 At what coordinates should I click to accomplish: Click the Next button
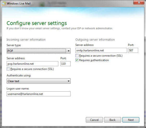[x=131, y=120]
